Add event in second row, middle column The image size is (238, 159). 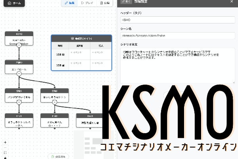76,63
